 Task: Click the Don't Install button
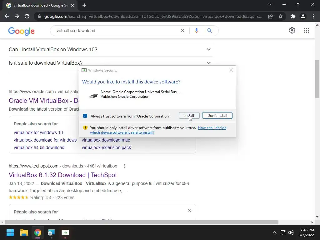tap(217, 116)
